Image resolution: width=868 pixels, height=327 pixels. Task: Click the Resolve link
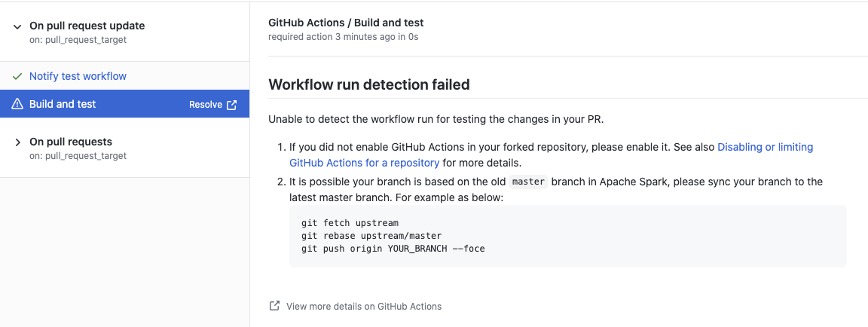[205, 105]
